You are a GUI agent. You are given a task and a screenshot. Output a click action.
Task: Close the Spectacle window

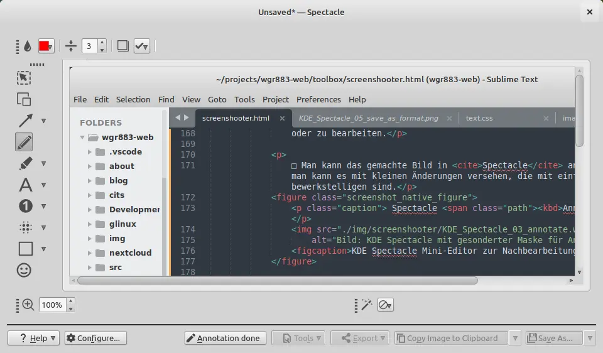(590, 13)
